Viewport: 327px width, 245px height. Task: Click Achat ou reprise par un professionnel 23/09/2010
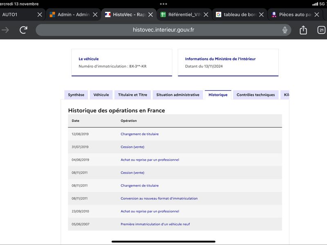(150, 211)
